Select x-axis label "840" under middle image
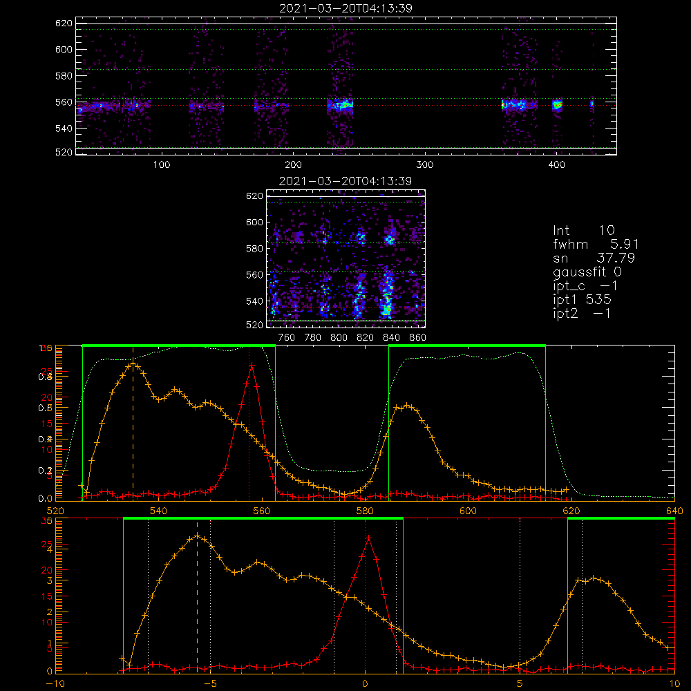The height and width of the screenshot is (691, 691). pos(391,338)
